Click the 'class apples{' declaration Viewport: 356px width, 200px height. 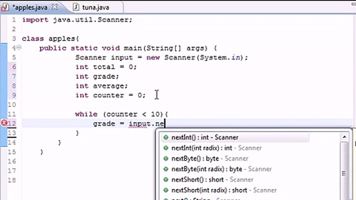point(51,39)
